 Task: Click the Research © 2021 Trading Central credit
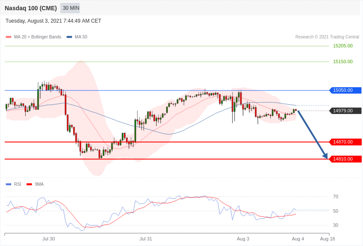[327, 37]
